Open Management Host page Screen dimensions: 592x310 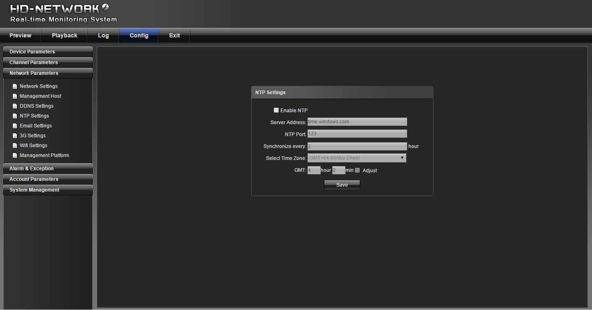click(40, 96)
